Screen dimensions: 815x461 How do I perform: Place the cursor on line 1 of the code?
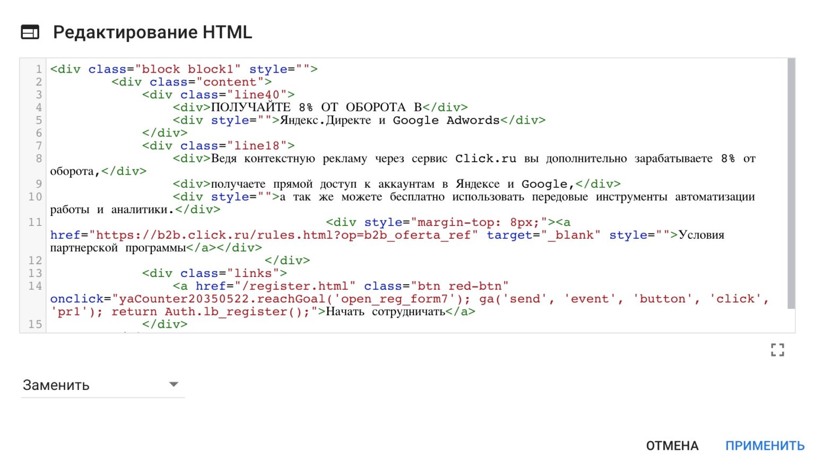click(x=186, y=68)
